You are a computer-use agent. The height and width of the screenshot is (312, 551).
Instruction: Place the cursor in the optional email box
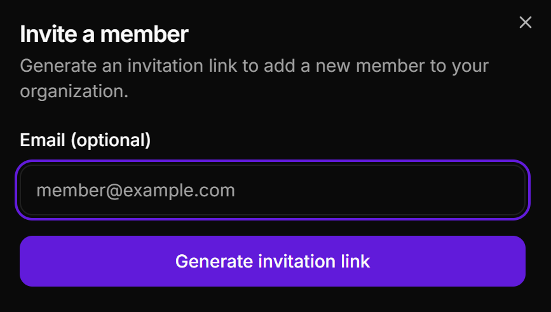coord(273,190)
